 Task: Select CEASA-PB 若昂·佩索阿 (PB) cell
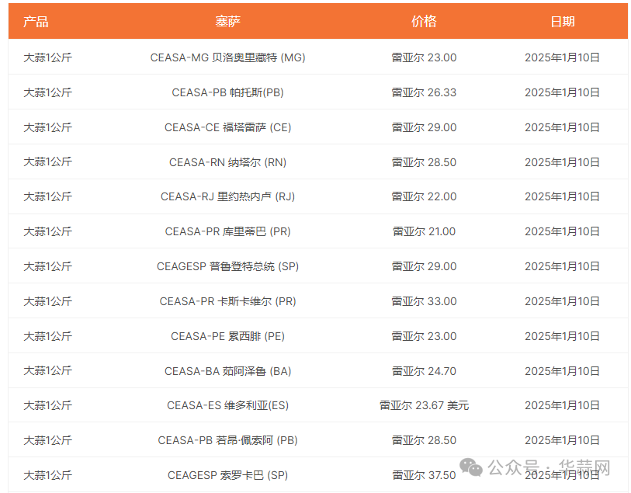[227, 440]
